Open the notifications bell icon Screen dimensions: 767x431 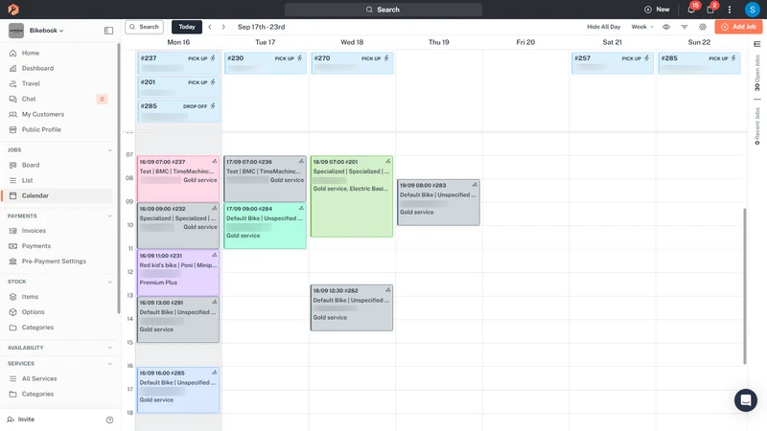691,10
